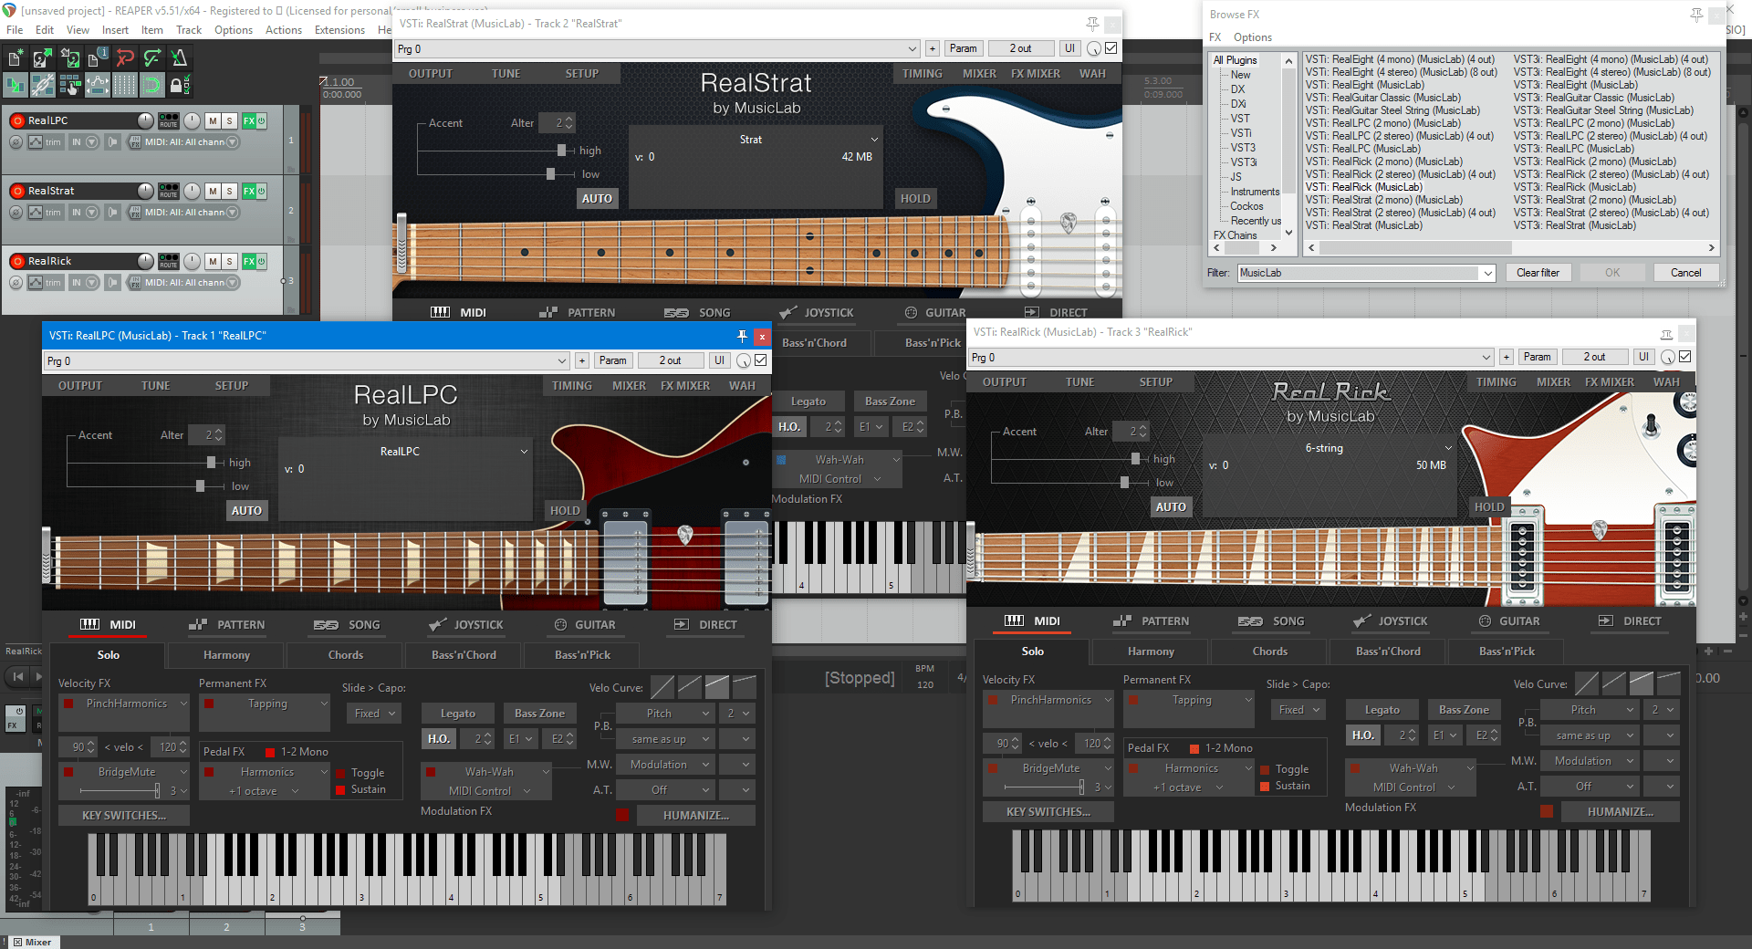Select the fourth Velo Curve shape in RealRick

pyautogui.click(x=1669, y=683)
